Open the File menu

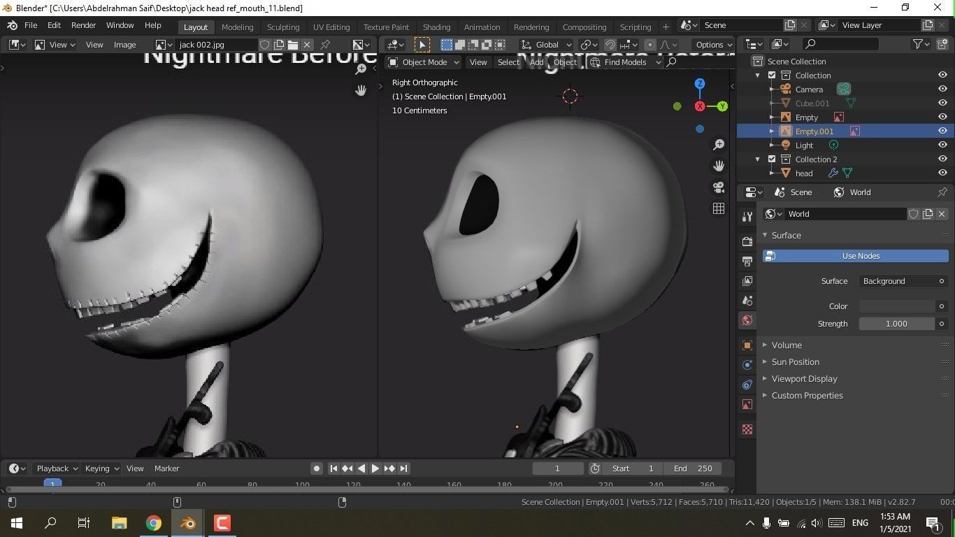31,25
